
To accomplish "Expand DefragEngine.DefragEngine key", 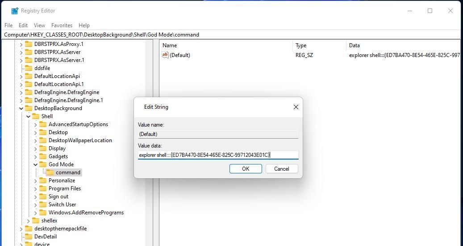I will 21,92.
